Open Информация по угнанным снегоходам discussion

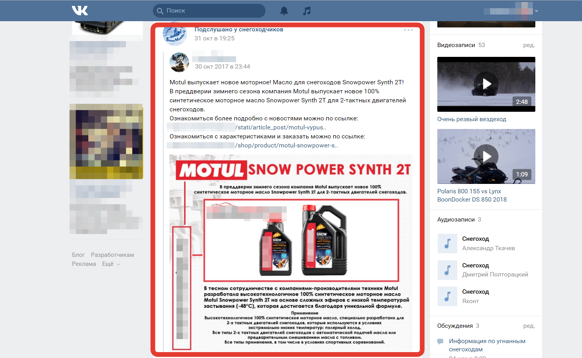point(487,345)
